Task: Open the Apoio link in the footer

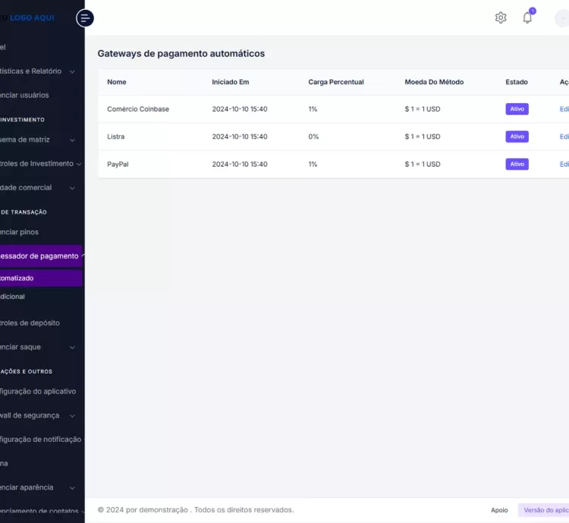Action: pyautogui.click(x=499, y=510)
